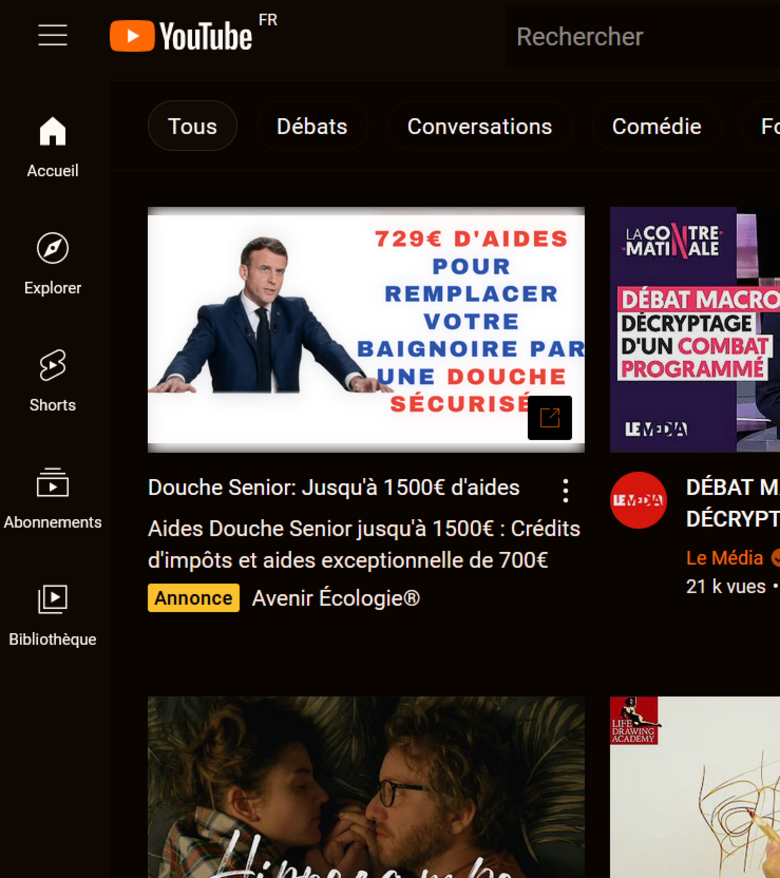Viewport: 780px width, 878px height.
Task: Open Douche Senior ad title link
Action: point(334,487)
